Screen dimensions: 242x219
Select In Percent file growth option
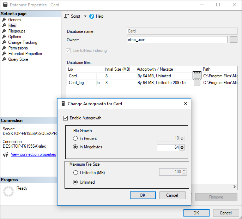pyautogui.click(x=75, y=138)
